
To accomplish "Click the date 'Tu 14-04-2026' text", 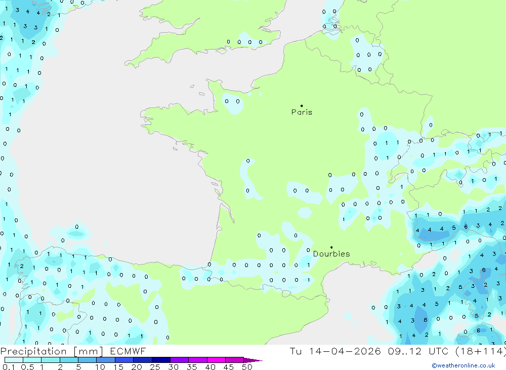I will coord(335,351).
